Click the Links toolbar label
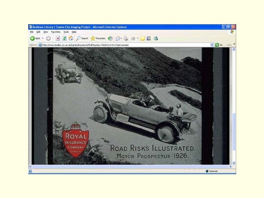This screenshot has width=264, height=198. [229, 45]
